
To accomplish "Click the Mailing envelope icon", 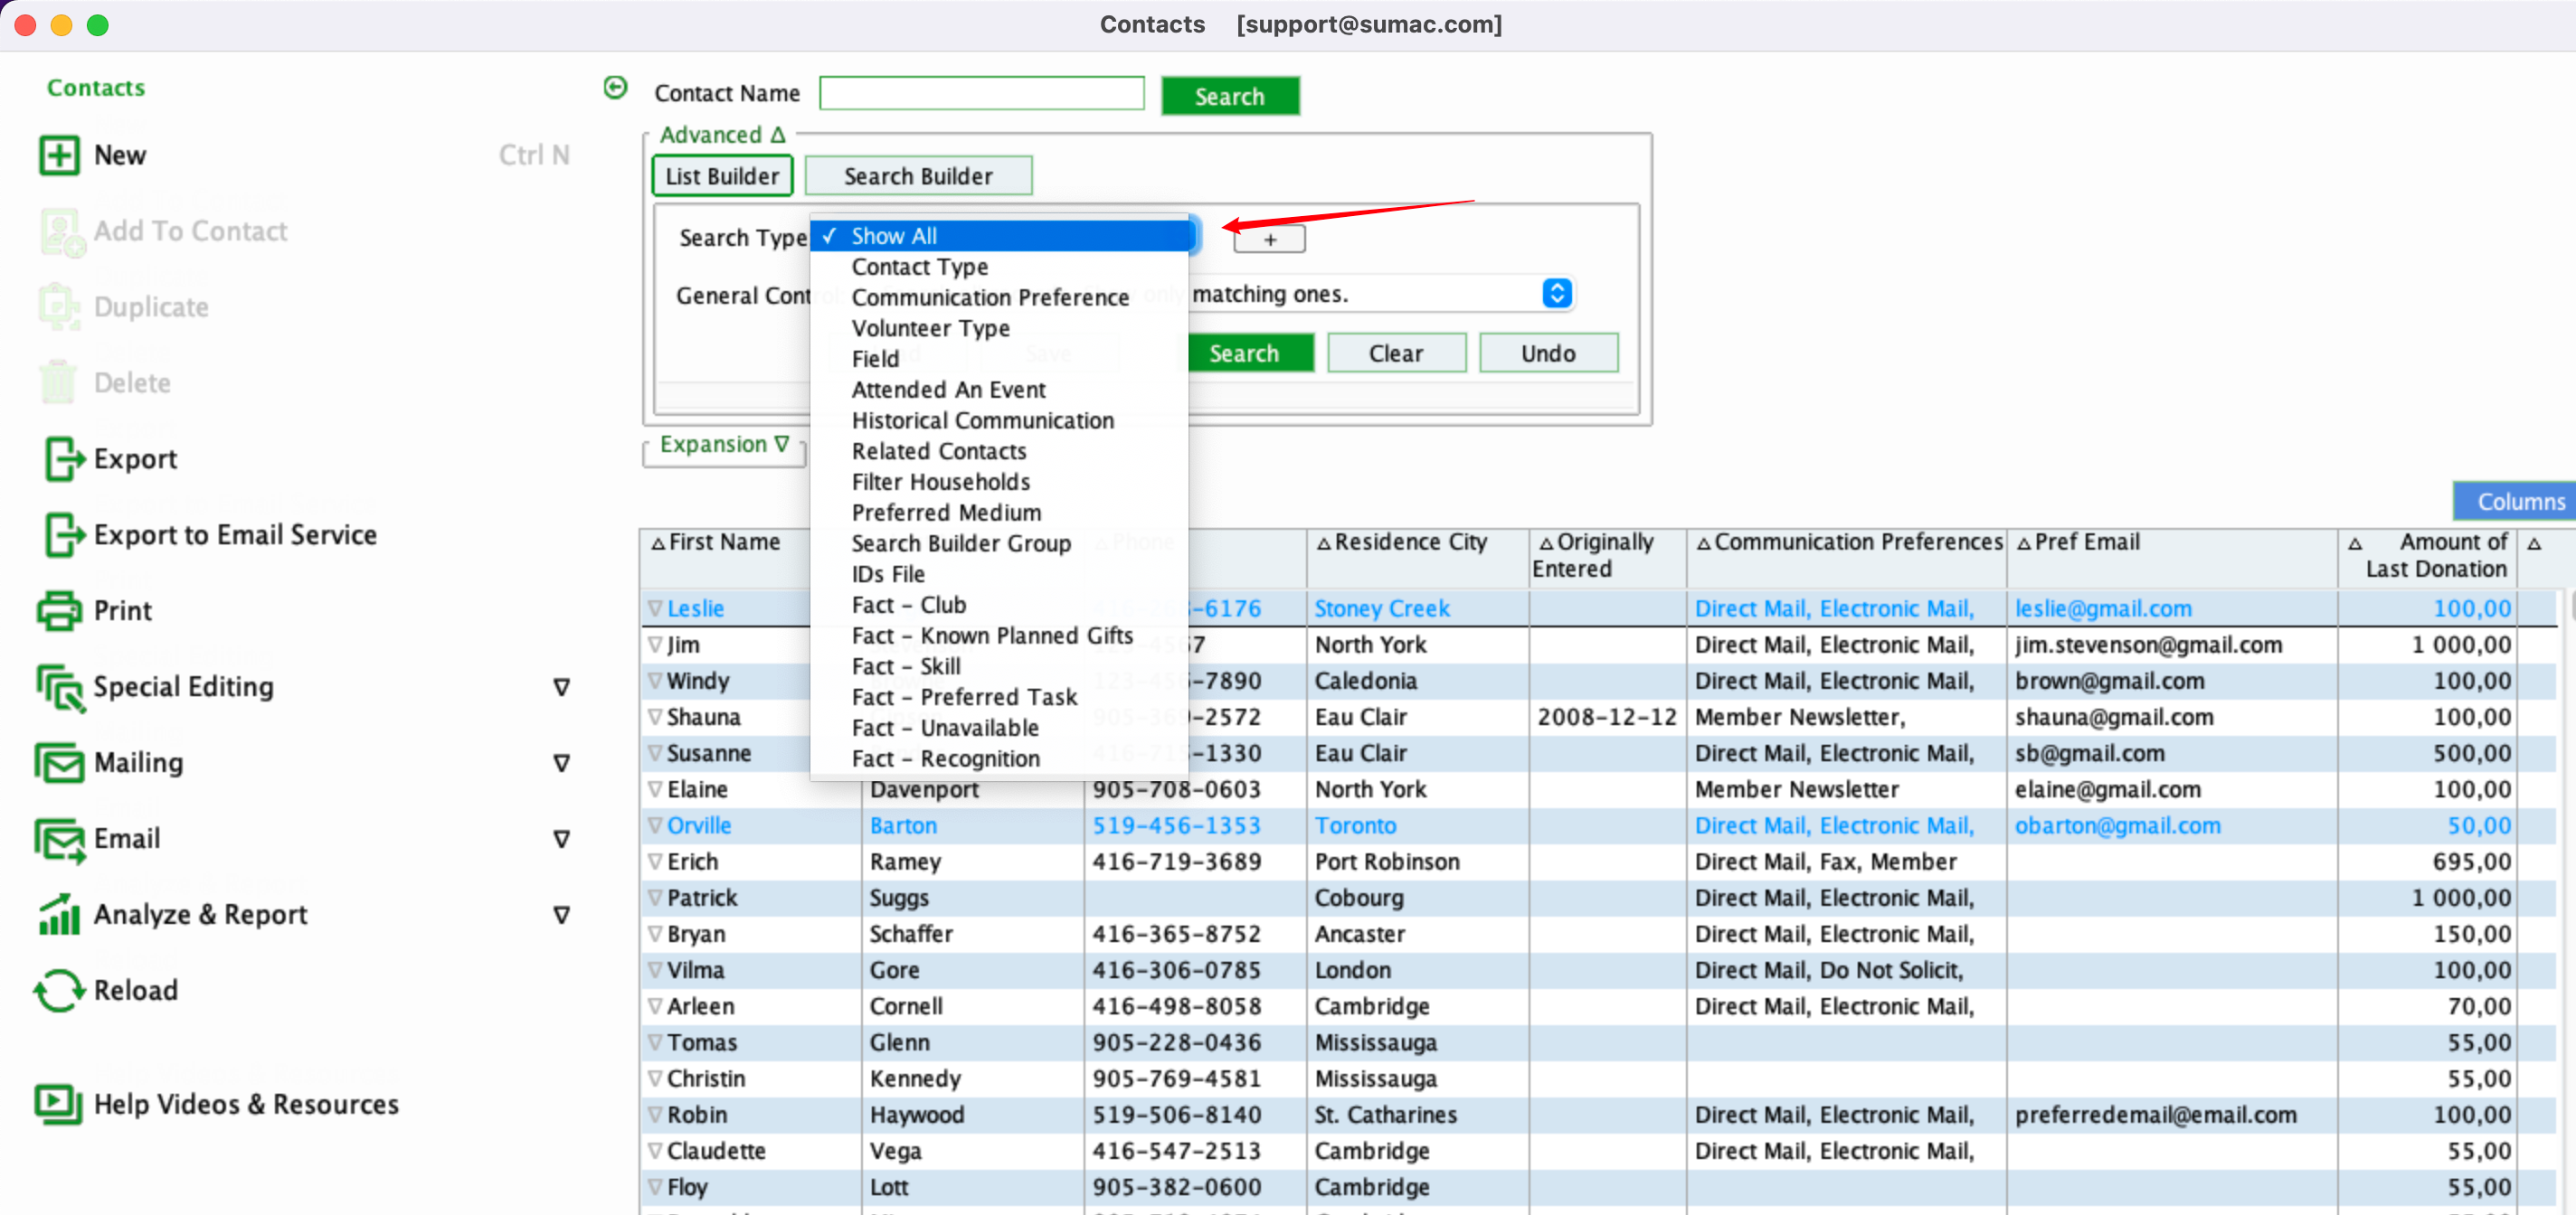I will [x=59, y=762].
